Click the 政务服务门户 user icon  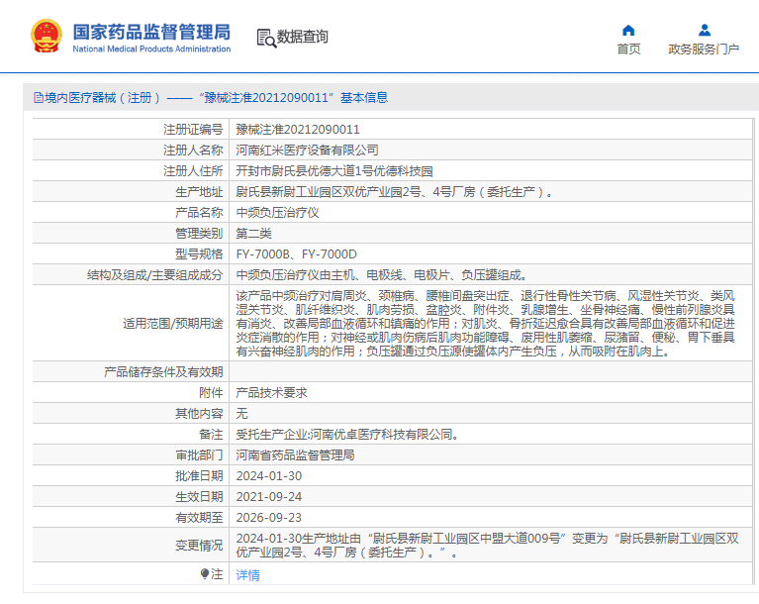point(705,31)
